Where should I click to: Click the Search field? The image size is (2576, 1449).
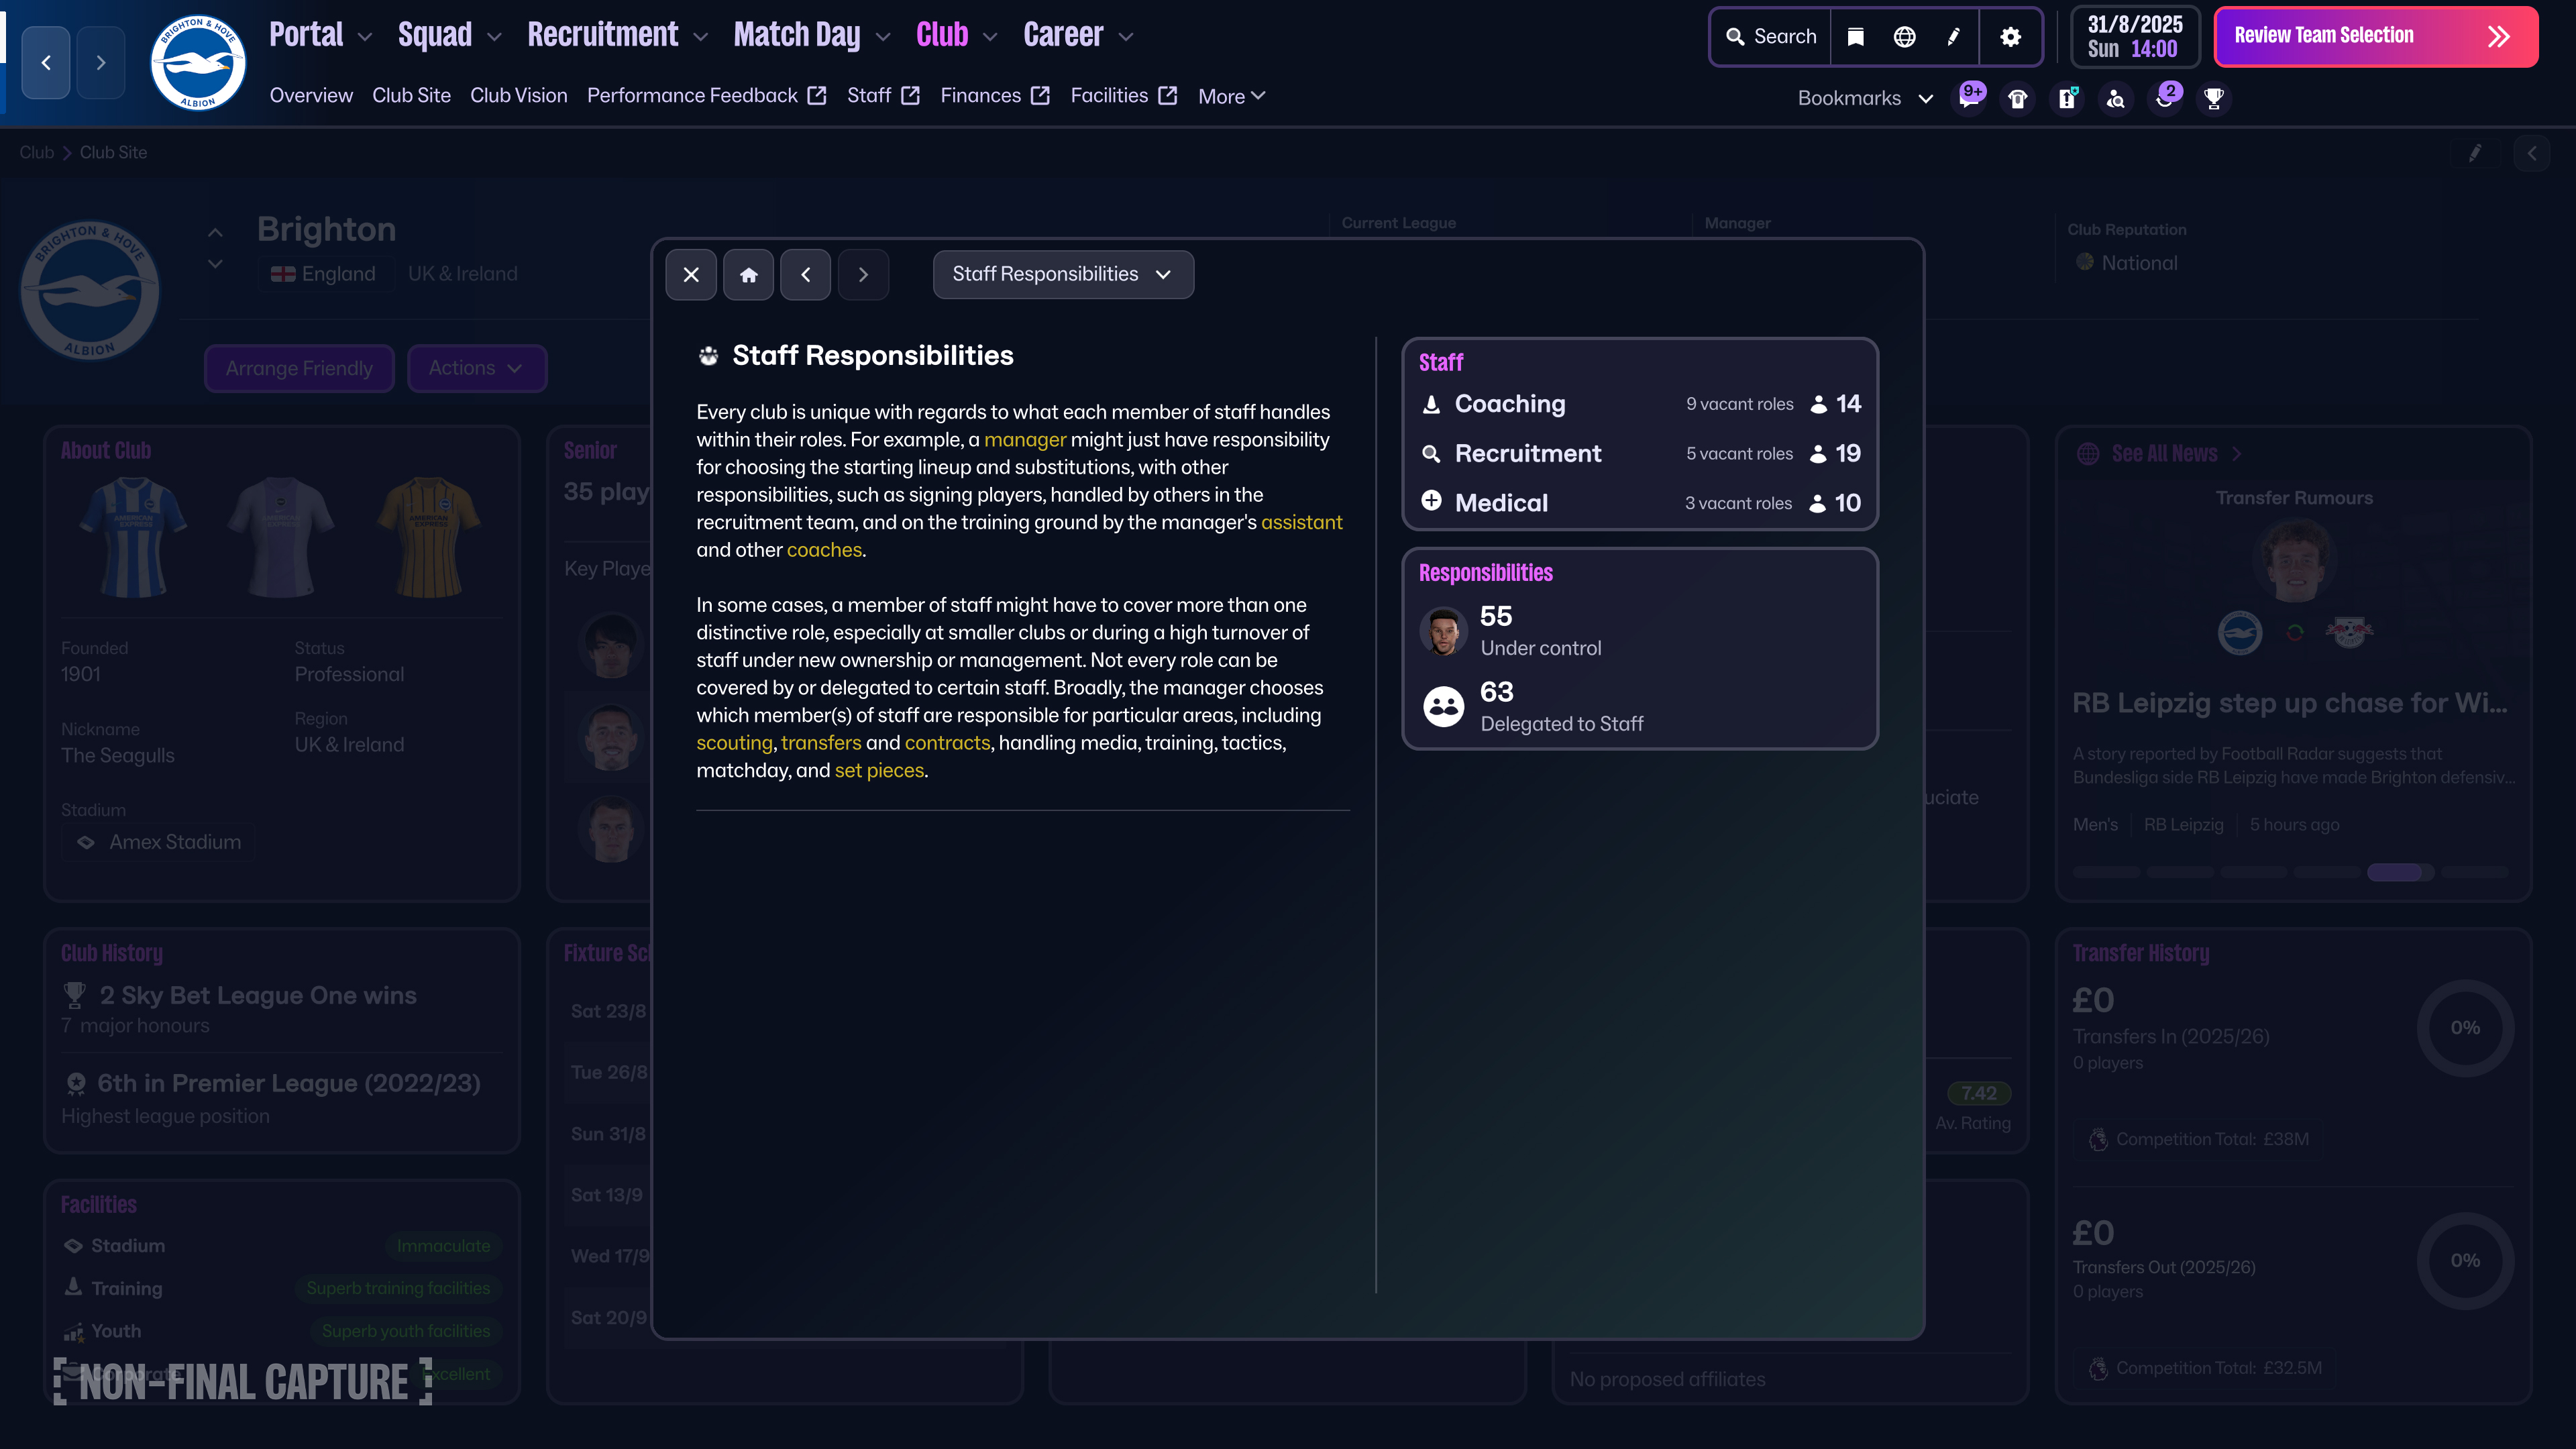click(x=1771, y=37)
